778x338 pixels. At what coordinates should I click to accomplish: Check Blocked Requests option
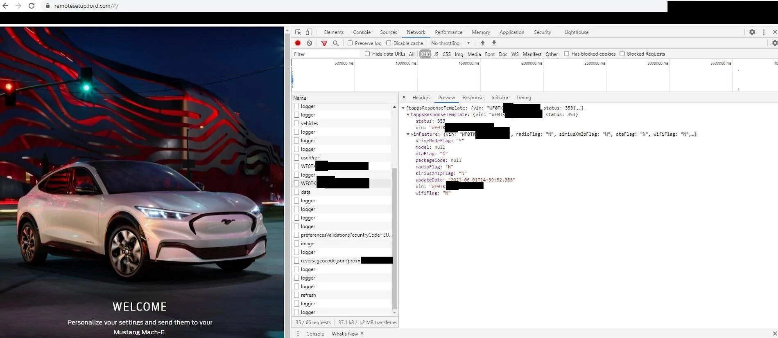622,54
